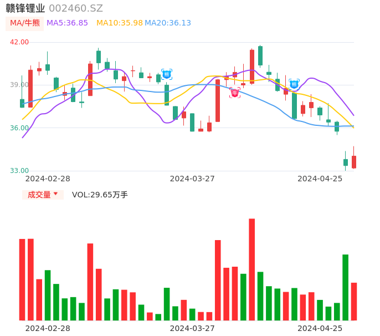Click the 2024-03-27 date under the volume chart
The width and height of the screenshot is (380, 336).
pos(192,328)
